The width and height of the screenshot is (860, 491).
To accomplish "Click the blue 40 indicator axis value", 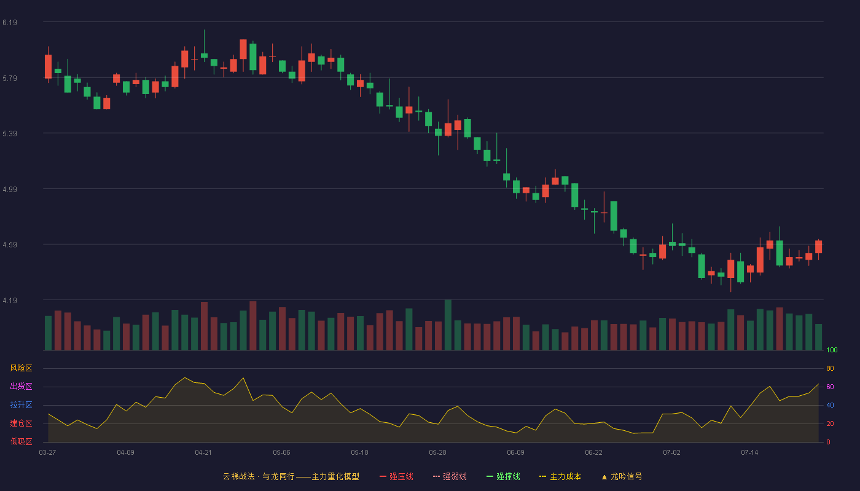I will 830,406.
